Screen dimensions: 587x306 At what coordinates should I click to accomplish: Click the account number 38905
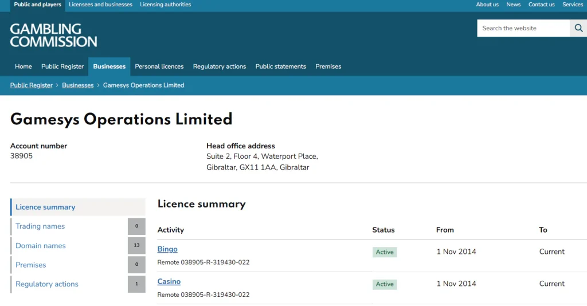click(21, 156)
